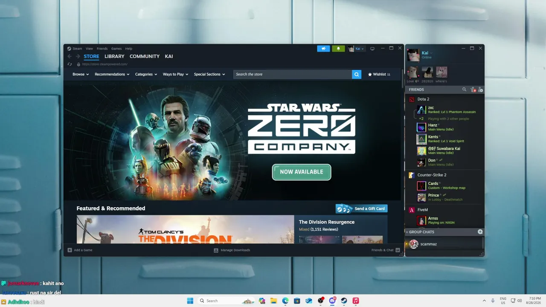Image resolution: width=546 pixels, height=307 pixels.
Task: Toggle Big Picture mode icon
Action: (372, 49)
